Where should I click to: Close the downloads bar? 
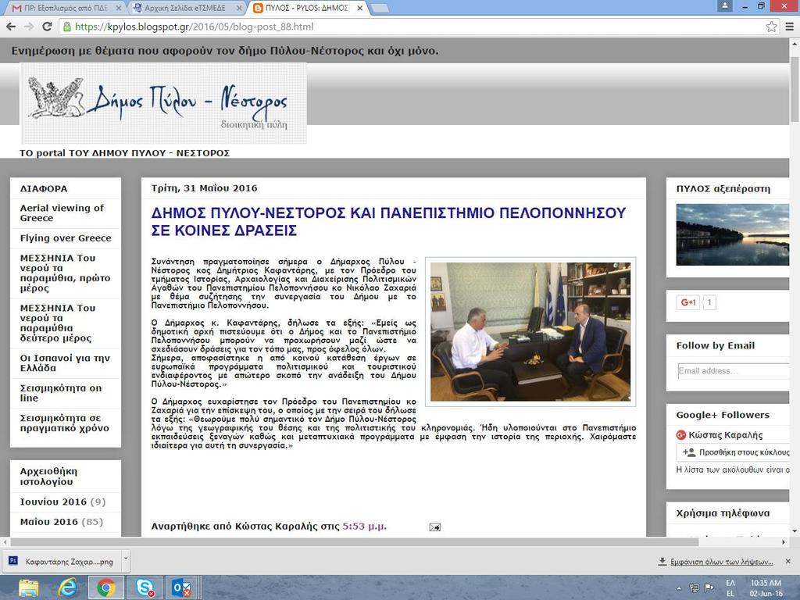tap(787, 561)
